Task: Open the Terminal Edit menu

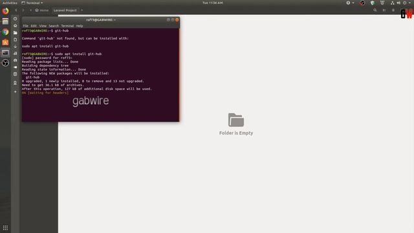Action: pyautogui.click(x=34, y=26)
